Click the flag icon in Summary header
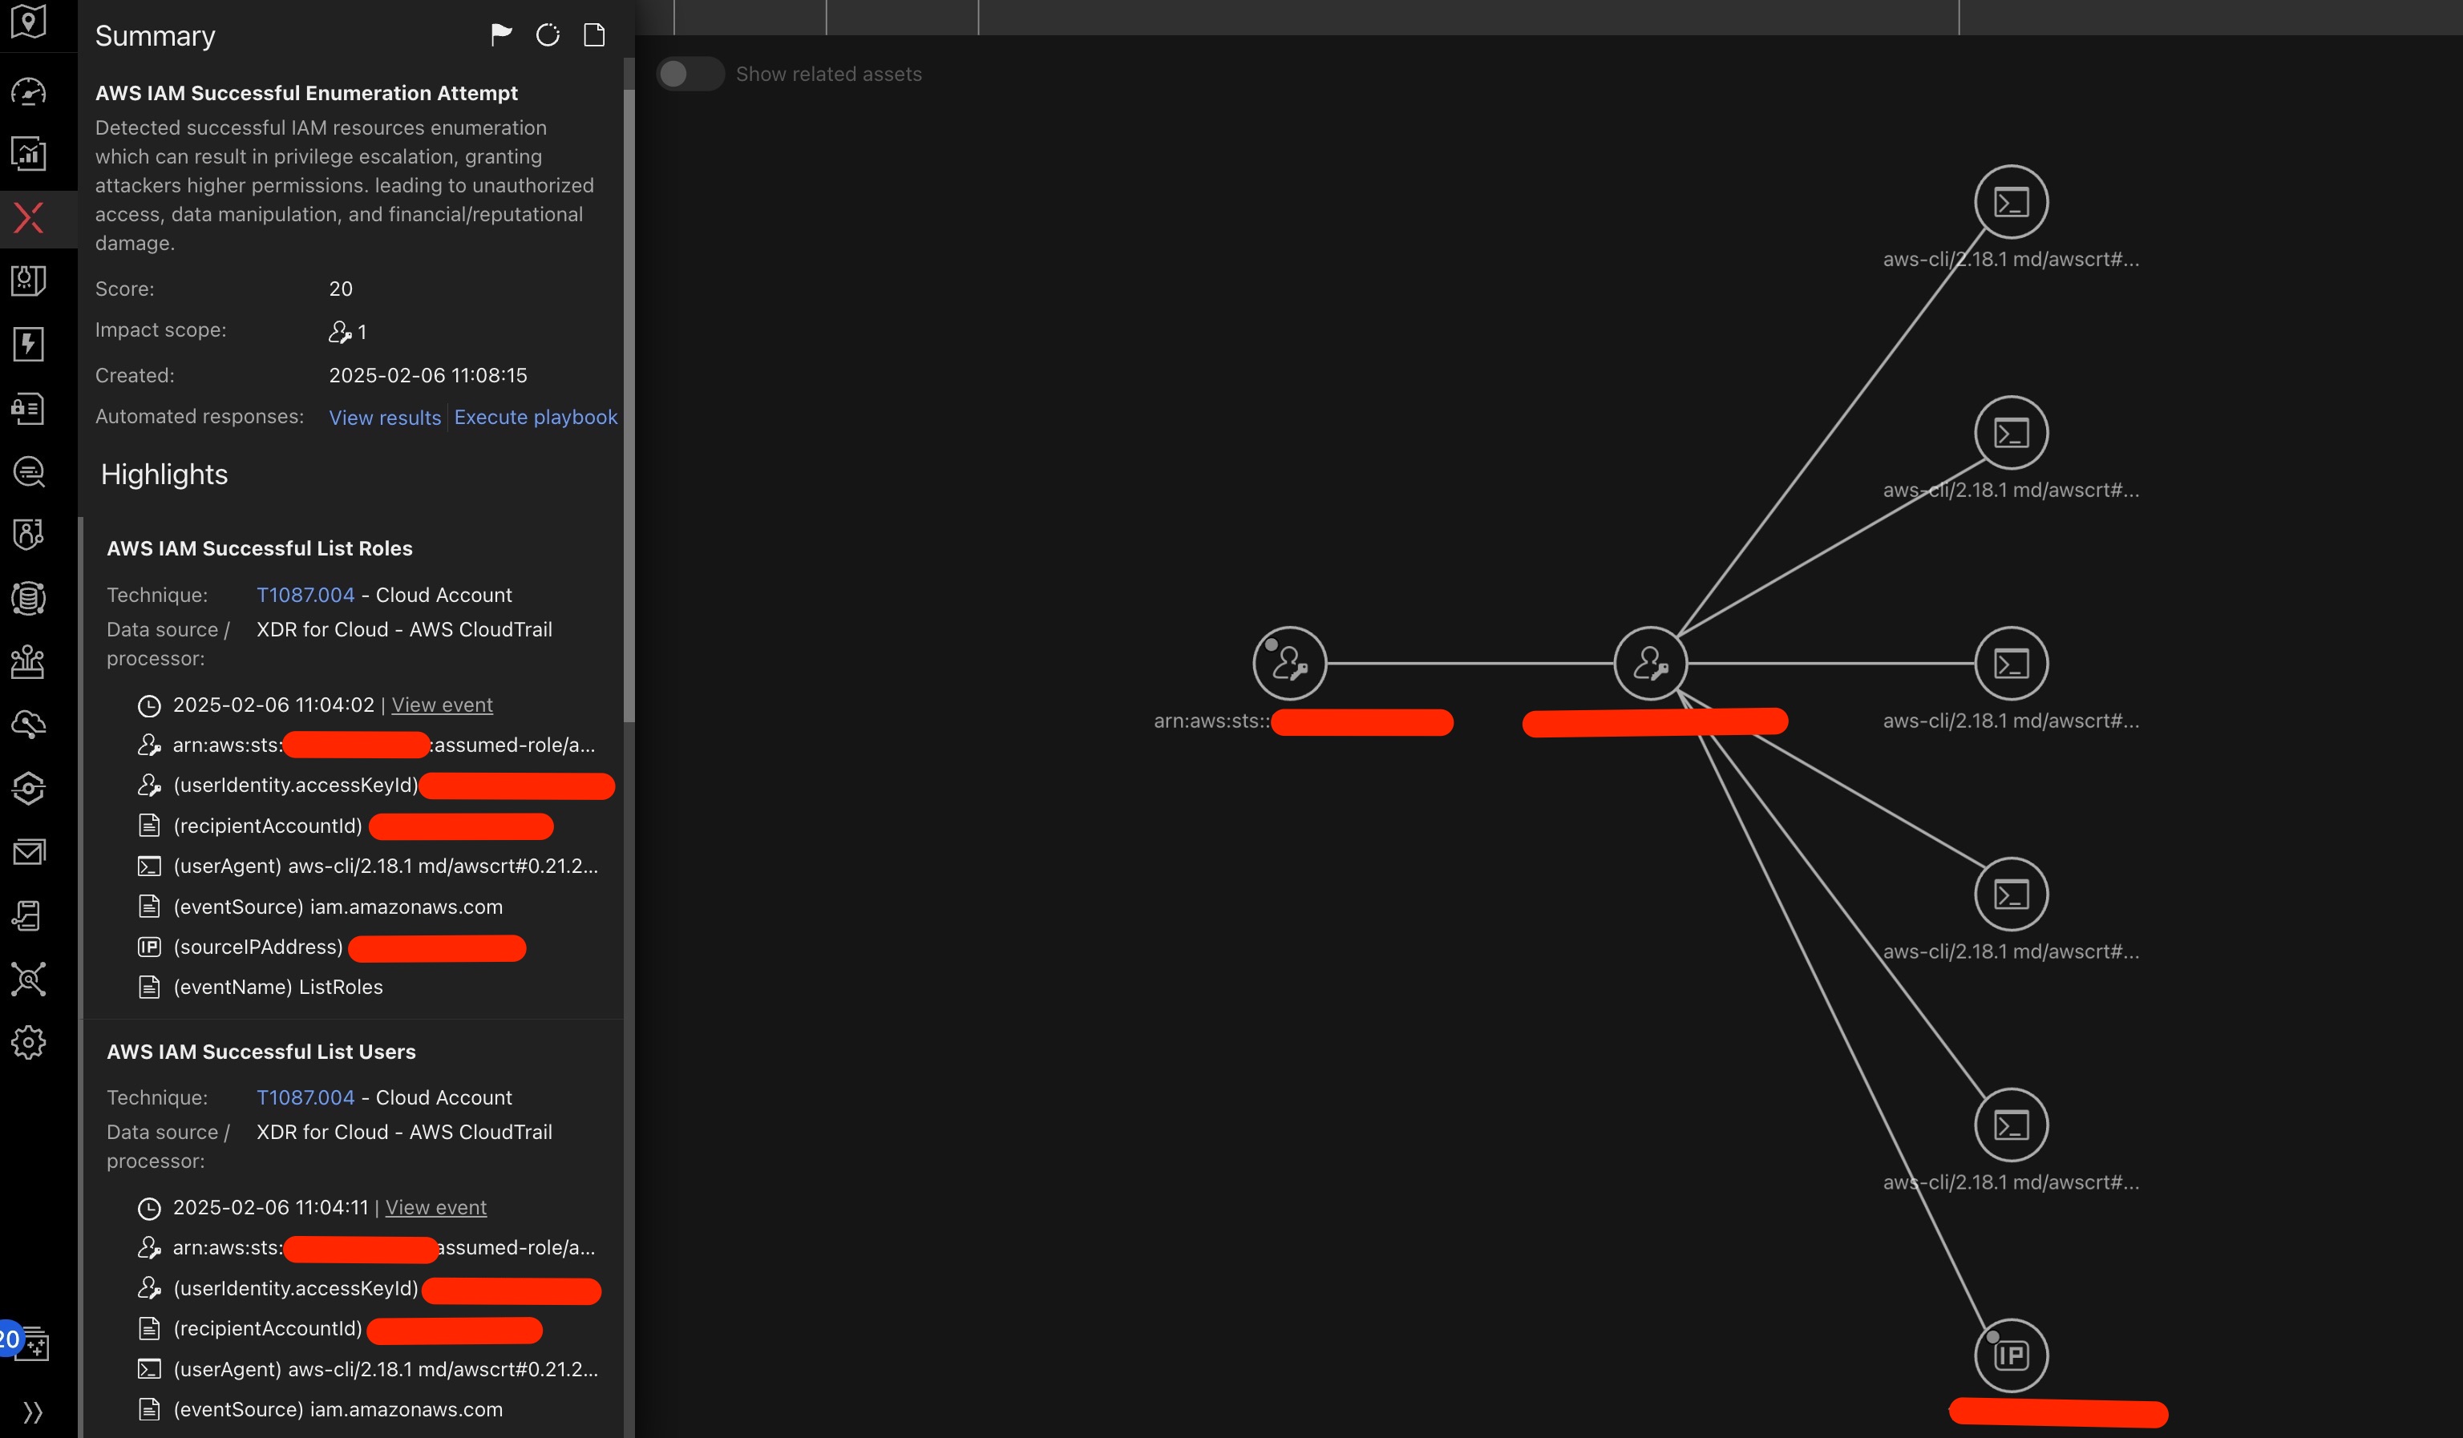 coord(500,35)
